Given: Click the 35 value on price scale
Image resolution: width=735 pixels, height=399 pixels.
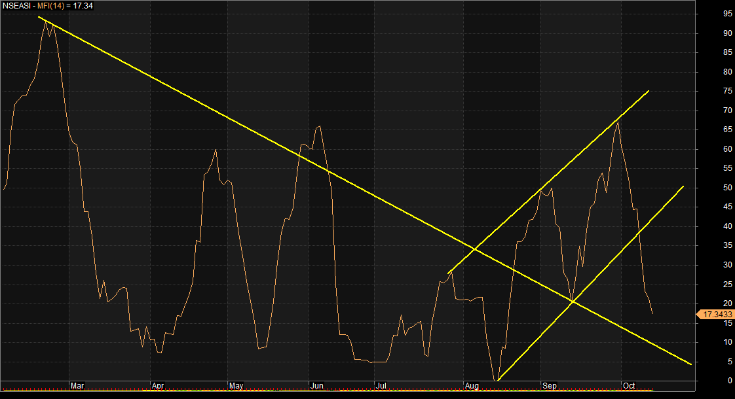Looking at the screenshot, I should point(728,245).
